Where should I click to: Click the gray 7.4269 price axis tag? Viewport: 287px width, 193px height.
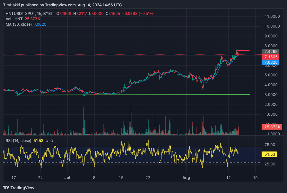(270, 52)
